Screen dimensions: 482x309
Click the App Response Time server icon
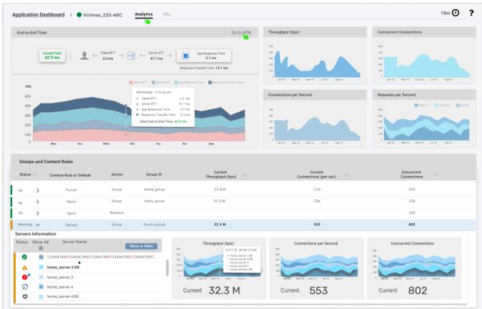tap(186, 55)
